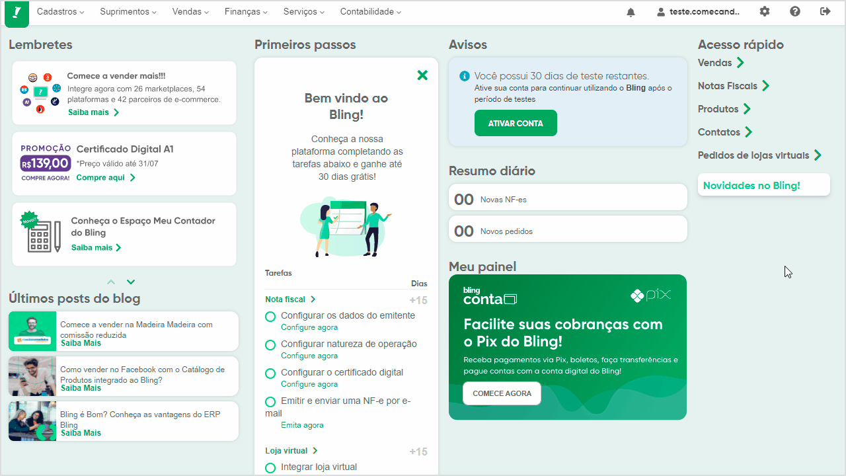
Task: Click Saiba mais under Espaço Meu Contador
Action: [x=96, y=248]
